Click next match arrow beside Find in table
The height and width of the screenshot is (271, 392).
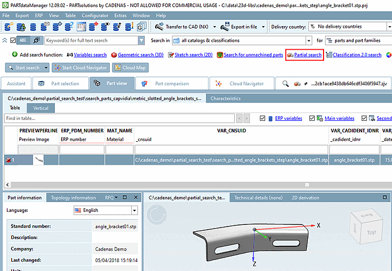click(247, 118)
